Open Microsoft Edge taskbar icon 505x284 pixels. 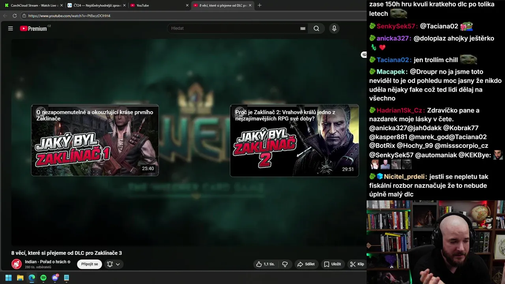click(32, 278)
